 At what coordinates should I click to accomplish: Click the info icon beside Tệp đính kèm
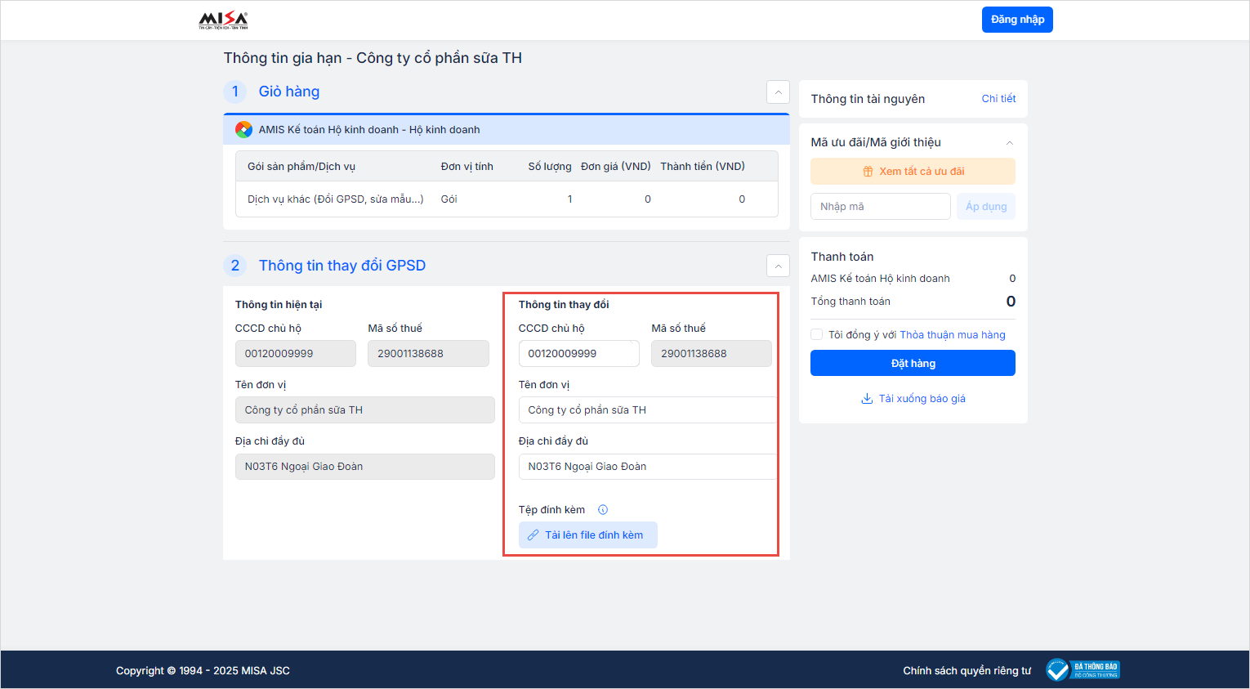603,510
